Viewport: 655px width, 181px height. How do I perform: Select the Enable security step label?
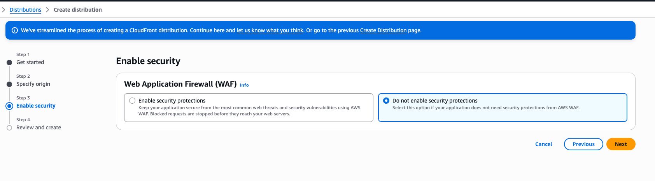[x=36, y=106]
